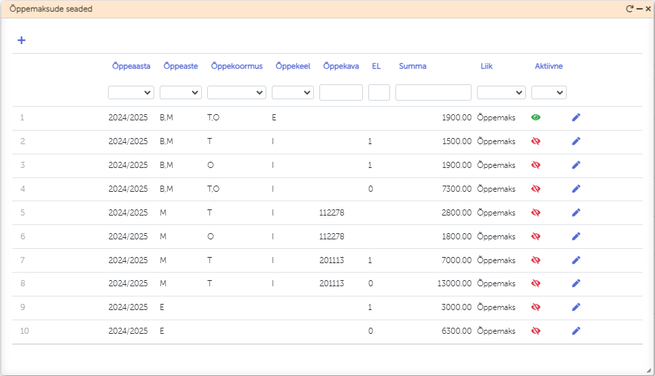Focus the EL filter text box
The width and height of the screenshot is (655, 376).
(378, 92)
